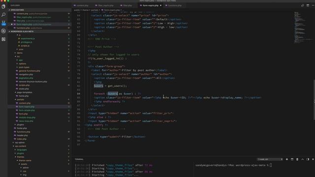Toggle the terminal panel position icon
The height and width of the screenshot is (177, 315).
click(308, 159)
